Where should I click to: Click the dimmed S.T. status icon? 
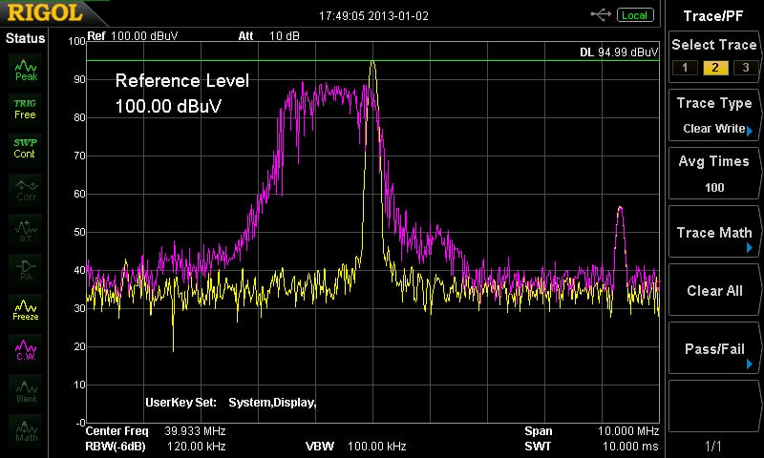(x=26, y=230)
